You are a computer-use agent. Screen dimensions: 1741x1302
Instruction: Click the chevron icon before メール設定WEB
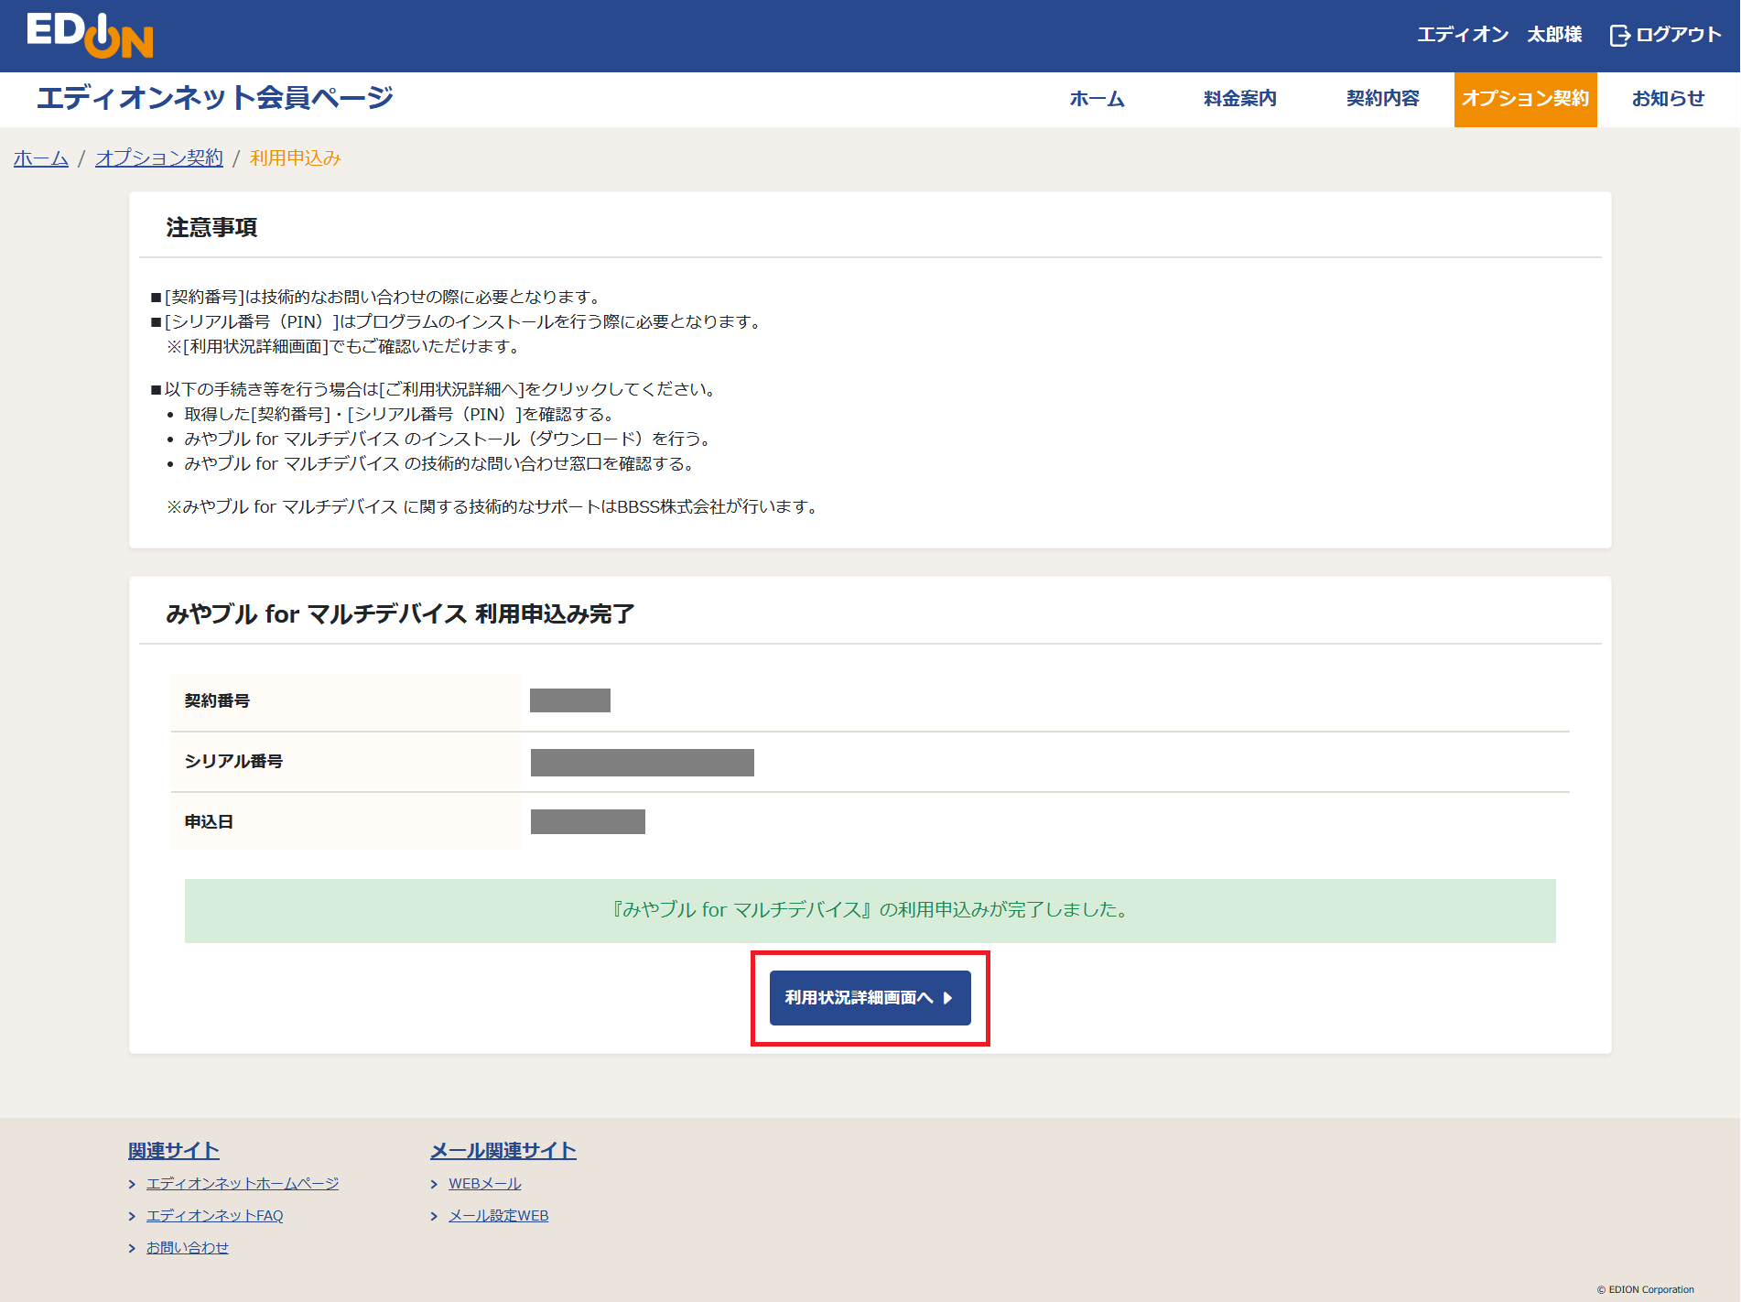click(434, 1215)
